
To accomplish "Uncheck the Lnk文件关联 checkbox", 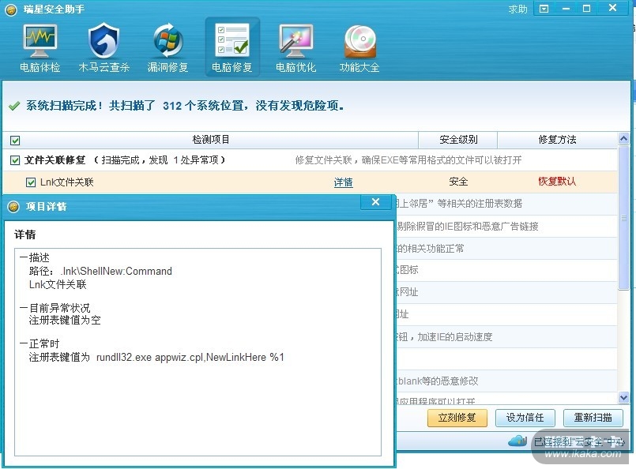I will click(31, 182).
